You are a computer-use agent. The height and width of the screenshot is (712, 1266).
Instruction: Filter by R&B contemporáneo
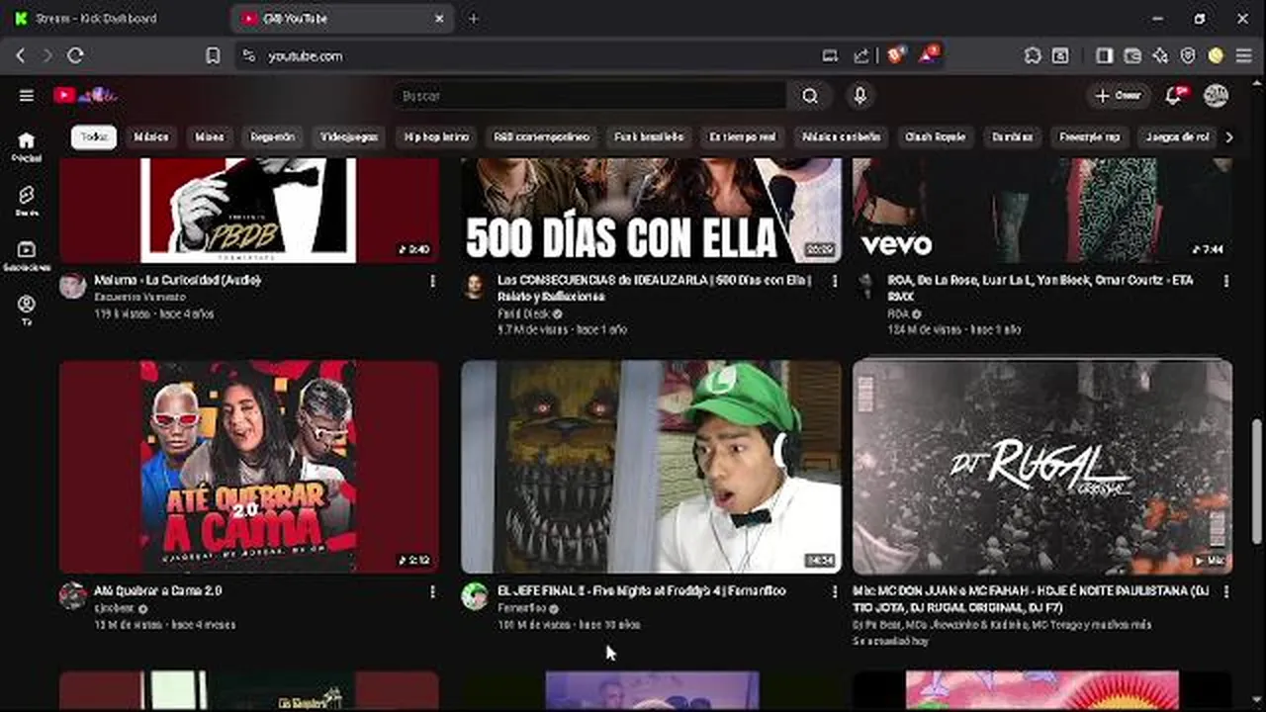541,137
